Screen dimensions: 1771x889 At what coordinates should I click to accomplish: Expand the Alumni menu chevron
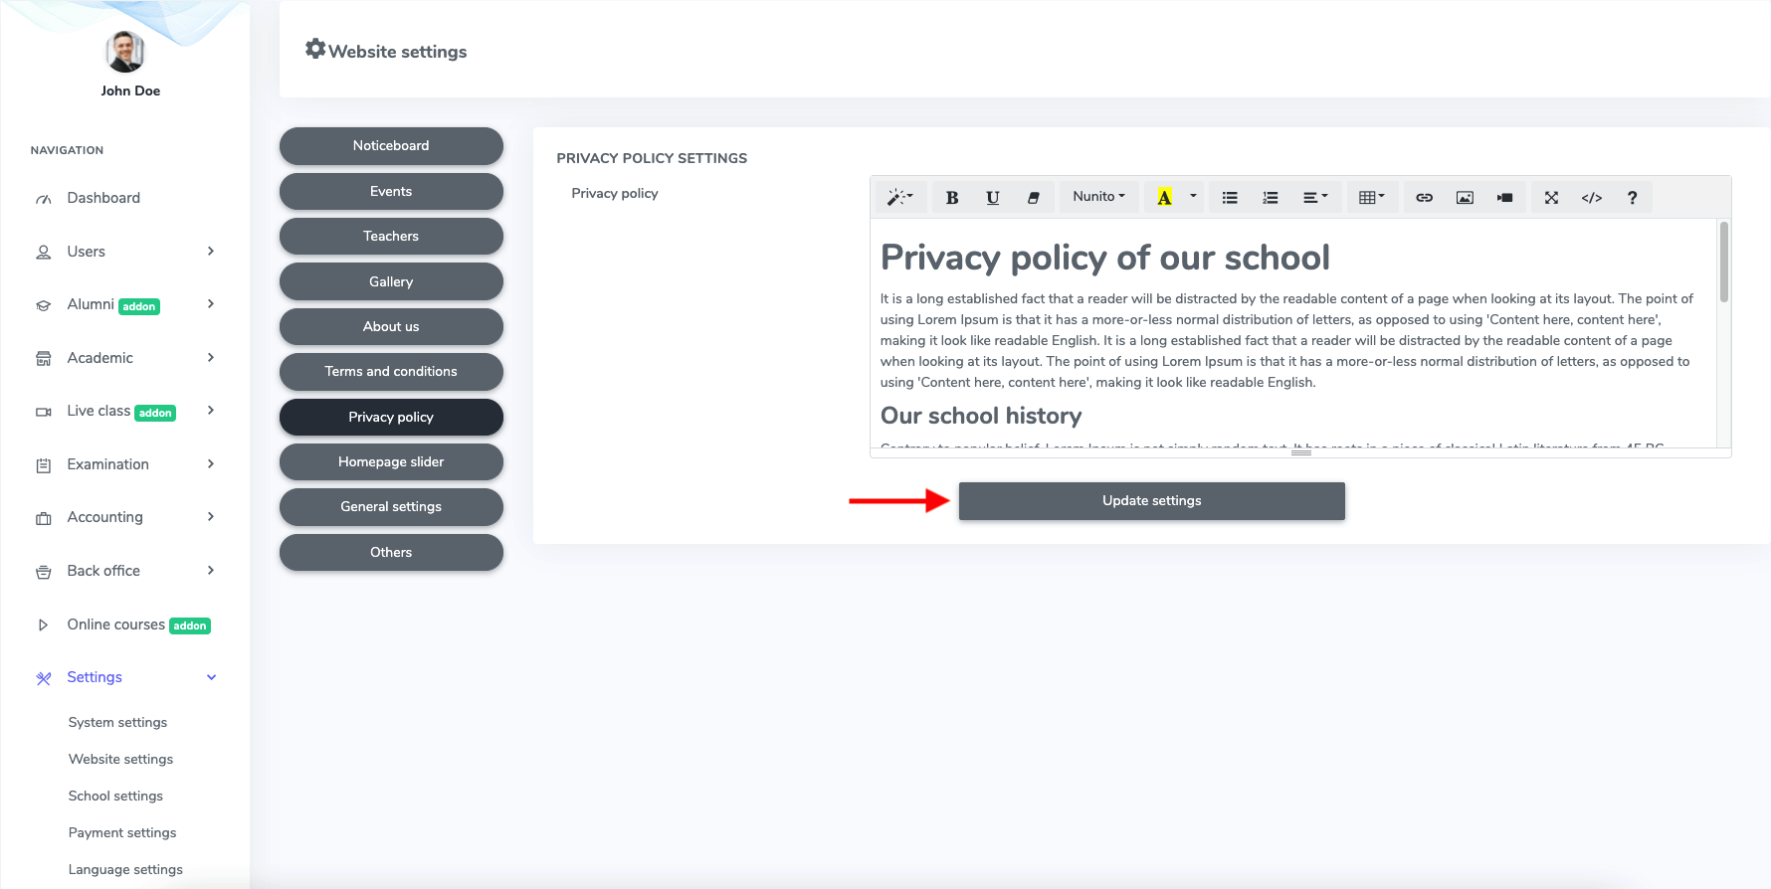[x=211, y=304]
